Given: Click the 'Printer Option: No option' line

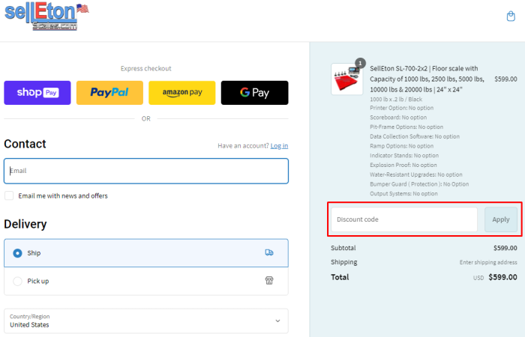Looking at the screenshot, I should [x=401, y=108].
